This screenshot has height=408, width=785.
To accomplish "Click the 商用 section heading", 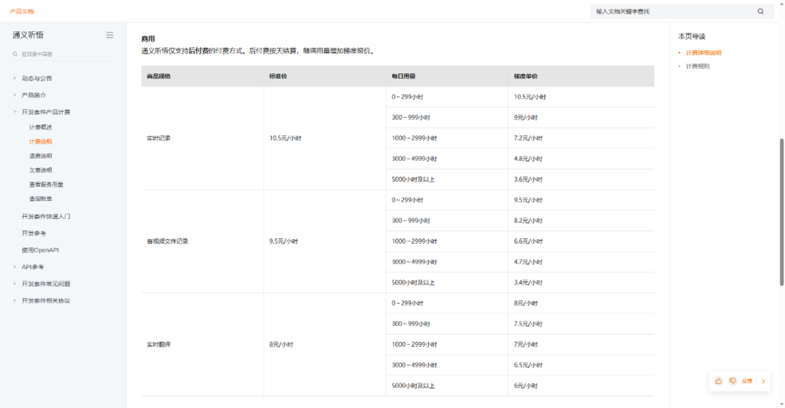I will click(148, 39).
